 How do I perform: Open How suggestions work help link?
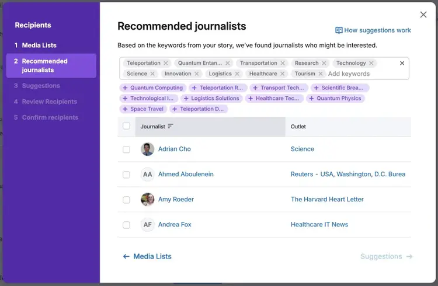tap(373, 30)
